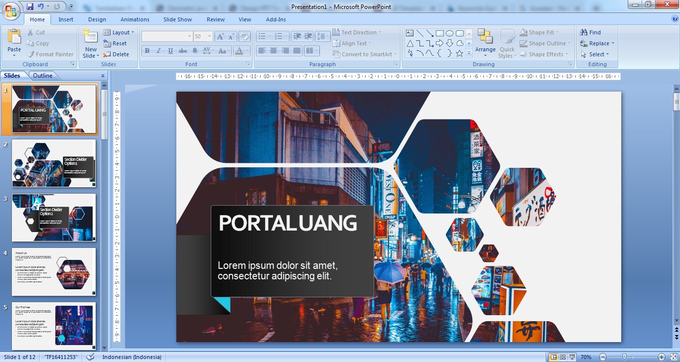Open the Change Case dropdown
This screenshot has width=680, height=362.
click(x=224, y=51)
